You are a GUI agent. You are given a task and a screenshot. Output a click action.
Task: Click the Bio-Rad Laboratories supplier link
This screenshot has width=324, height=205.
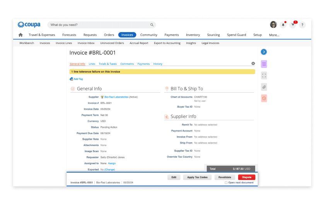(116, 97)
